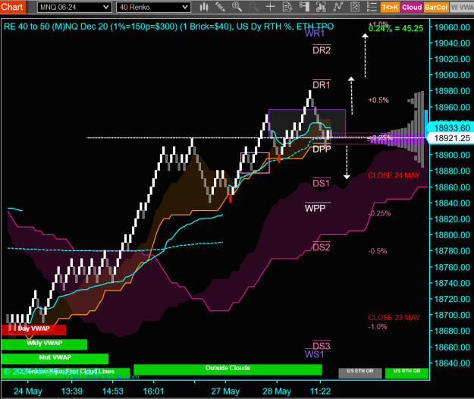Screen dimensions: 474x399
Task: Click the DPP pivot label
Action: (x=322, y=149)
